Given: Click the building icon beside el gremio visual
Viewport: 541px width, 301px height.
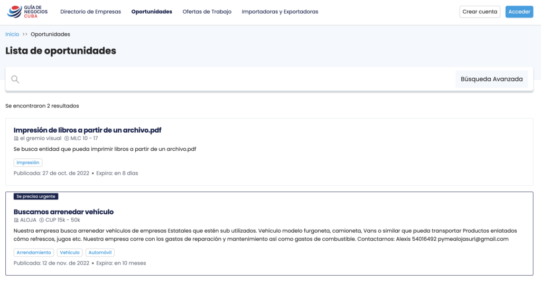Looking at the screenshot, I should pyautogui.click(x=16, y=138).
